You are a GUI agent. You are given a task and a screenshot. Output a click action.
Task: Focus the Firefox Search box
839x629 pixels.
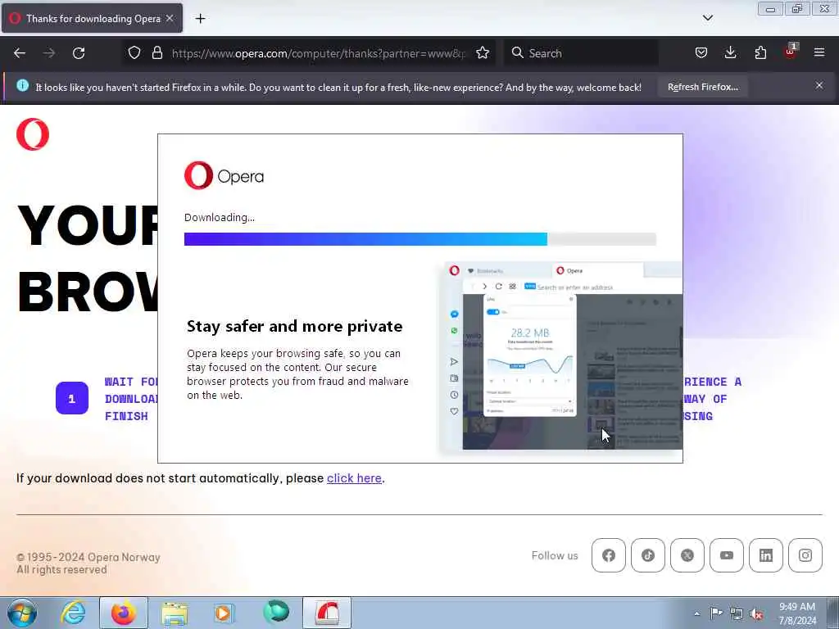click(x=581, y=53)
